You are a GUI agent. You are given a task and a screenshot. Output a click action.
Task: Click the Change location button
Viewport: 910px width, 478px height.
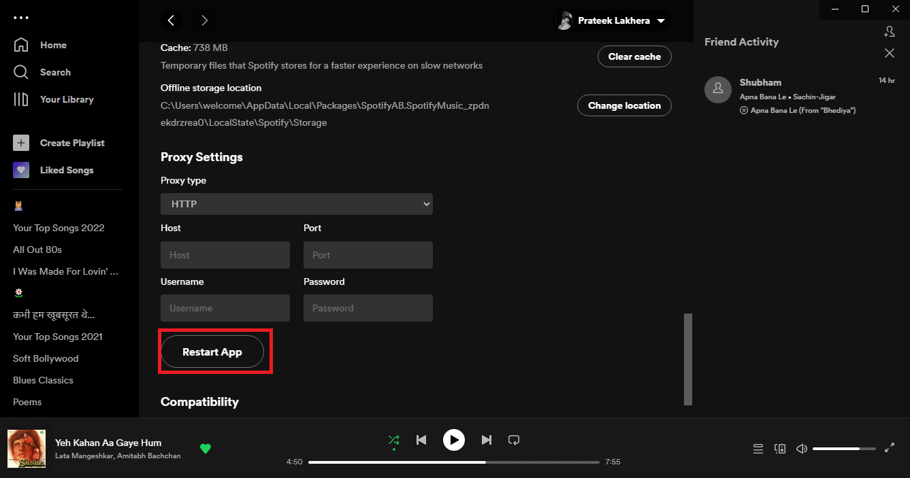[624, 105]
